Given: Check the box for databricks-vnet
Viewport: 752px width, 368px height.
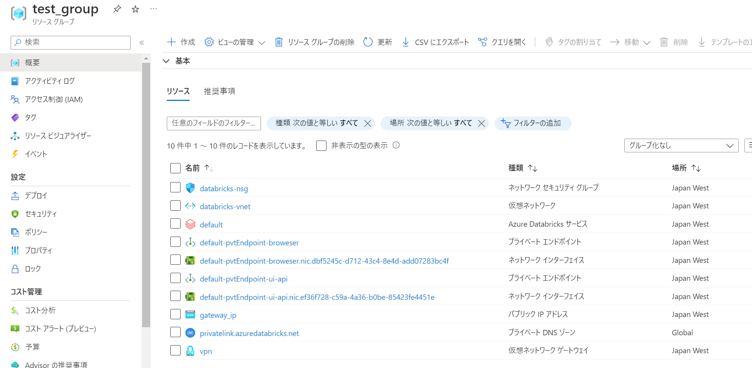Looking at the screenshot, I should coord(175,205).
